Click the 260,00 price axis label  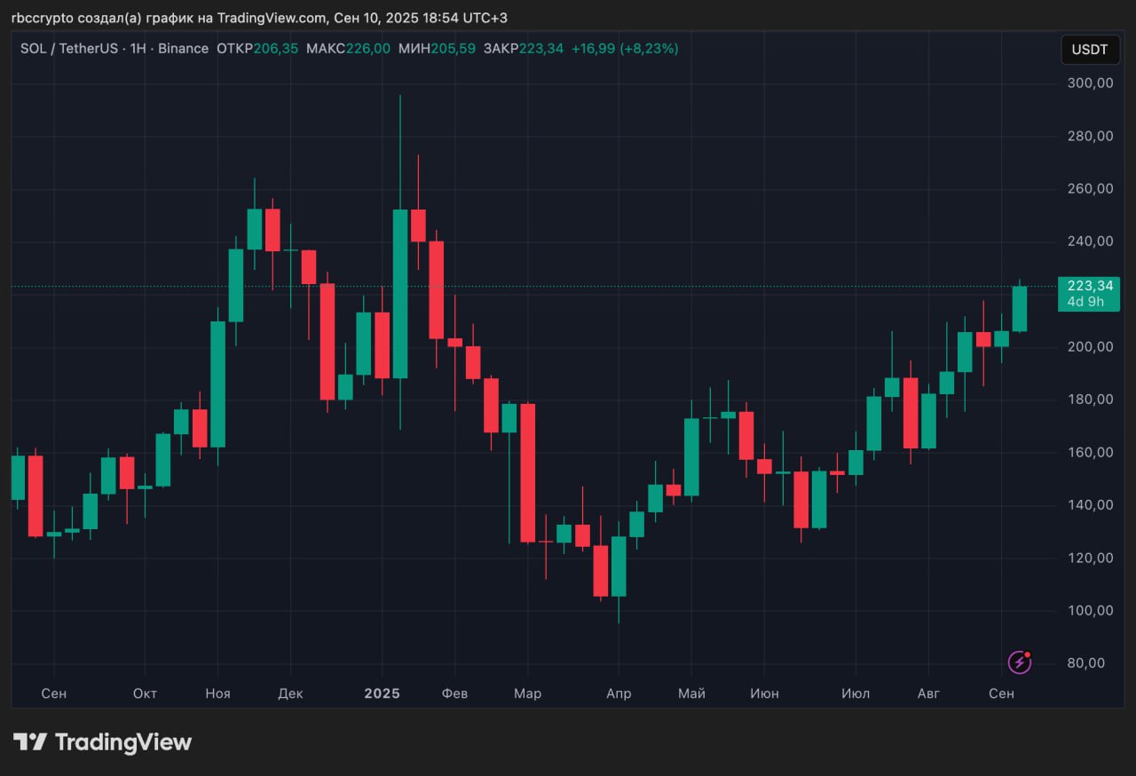click(x=1090, y=188)
